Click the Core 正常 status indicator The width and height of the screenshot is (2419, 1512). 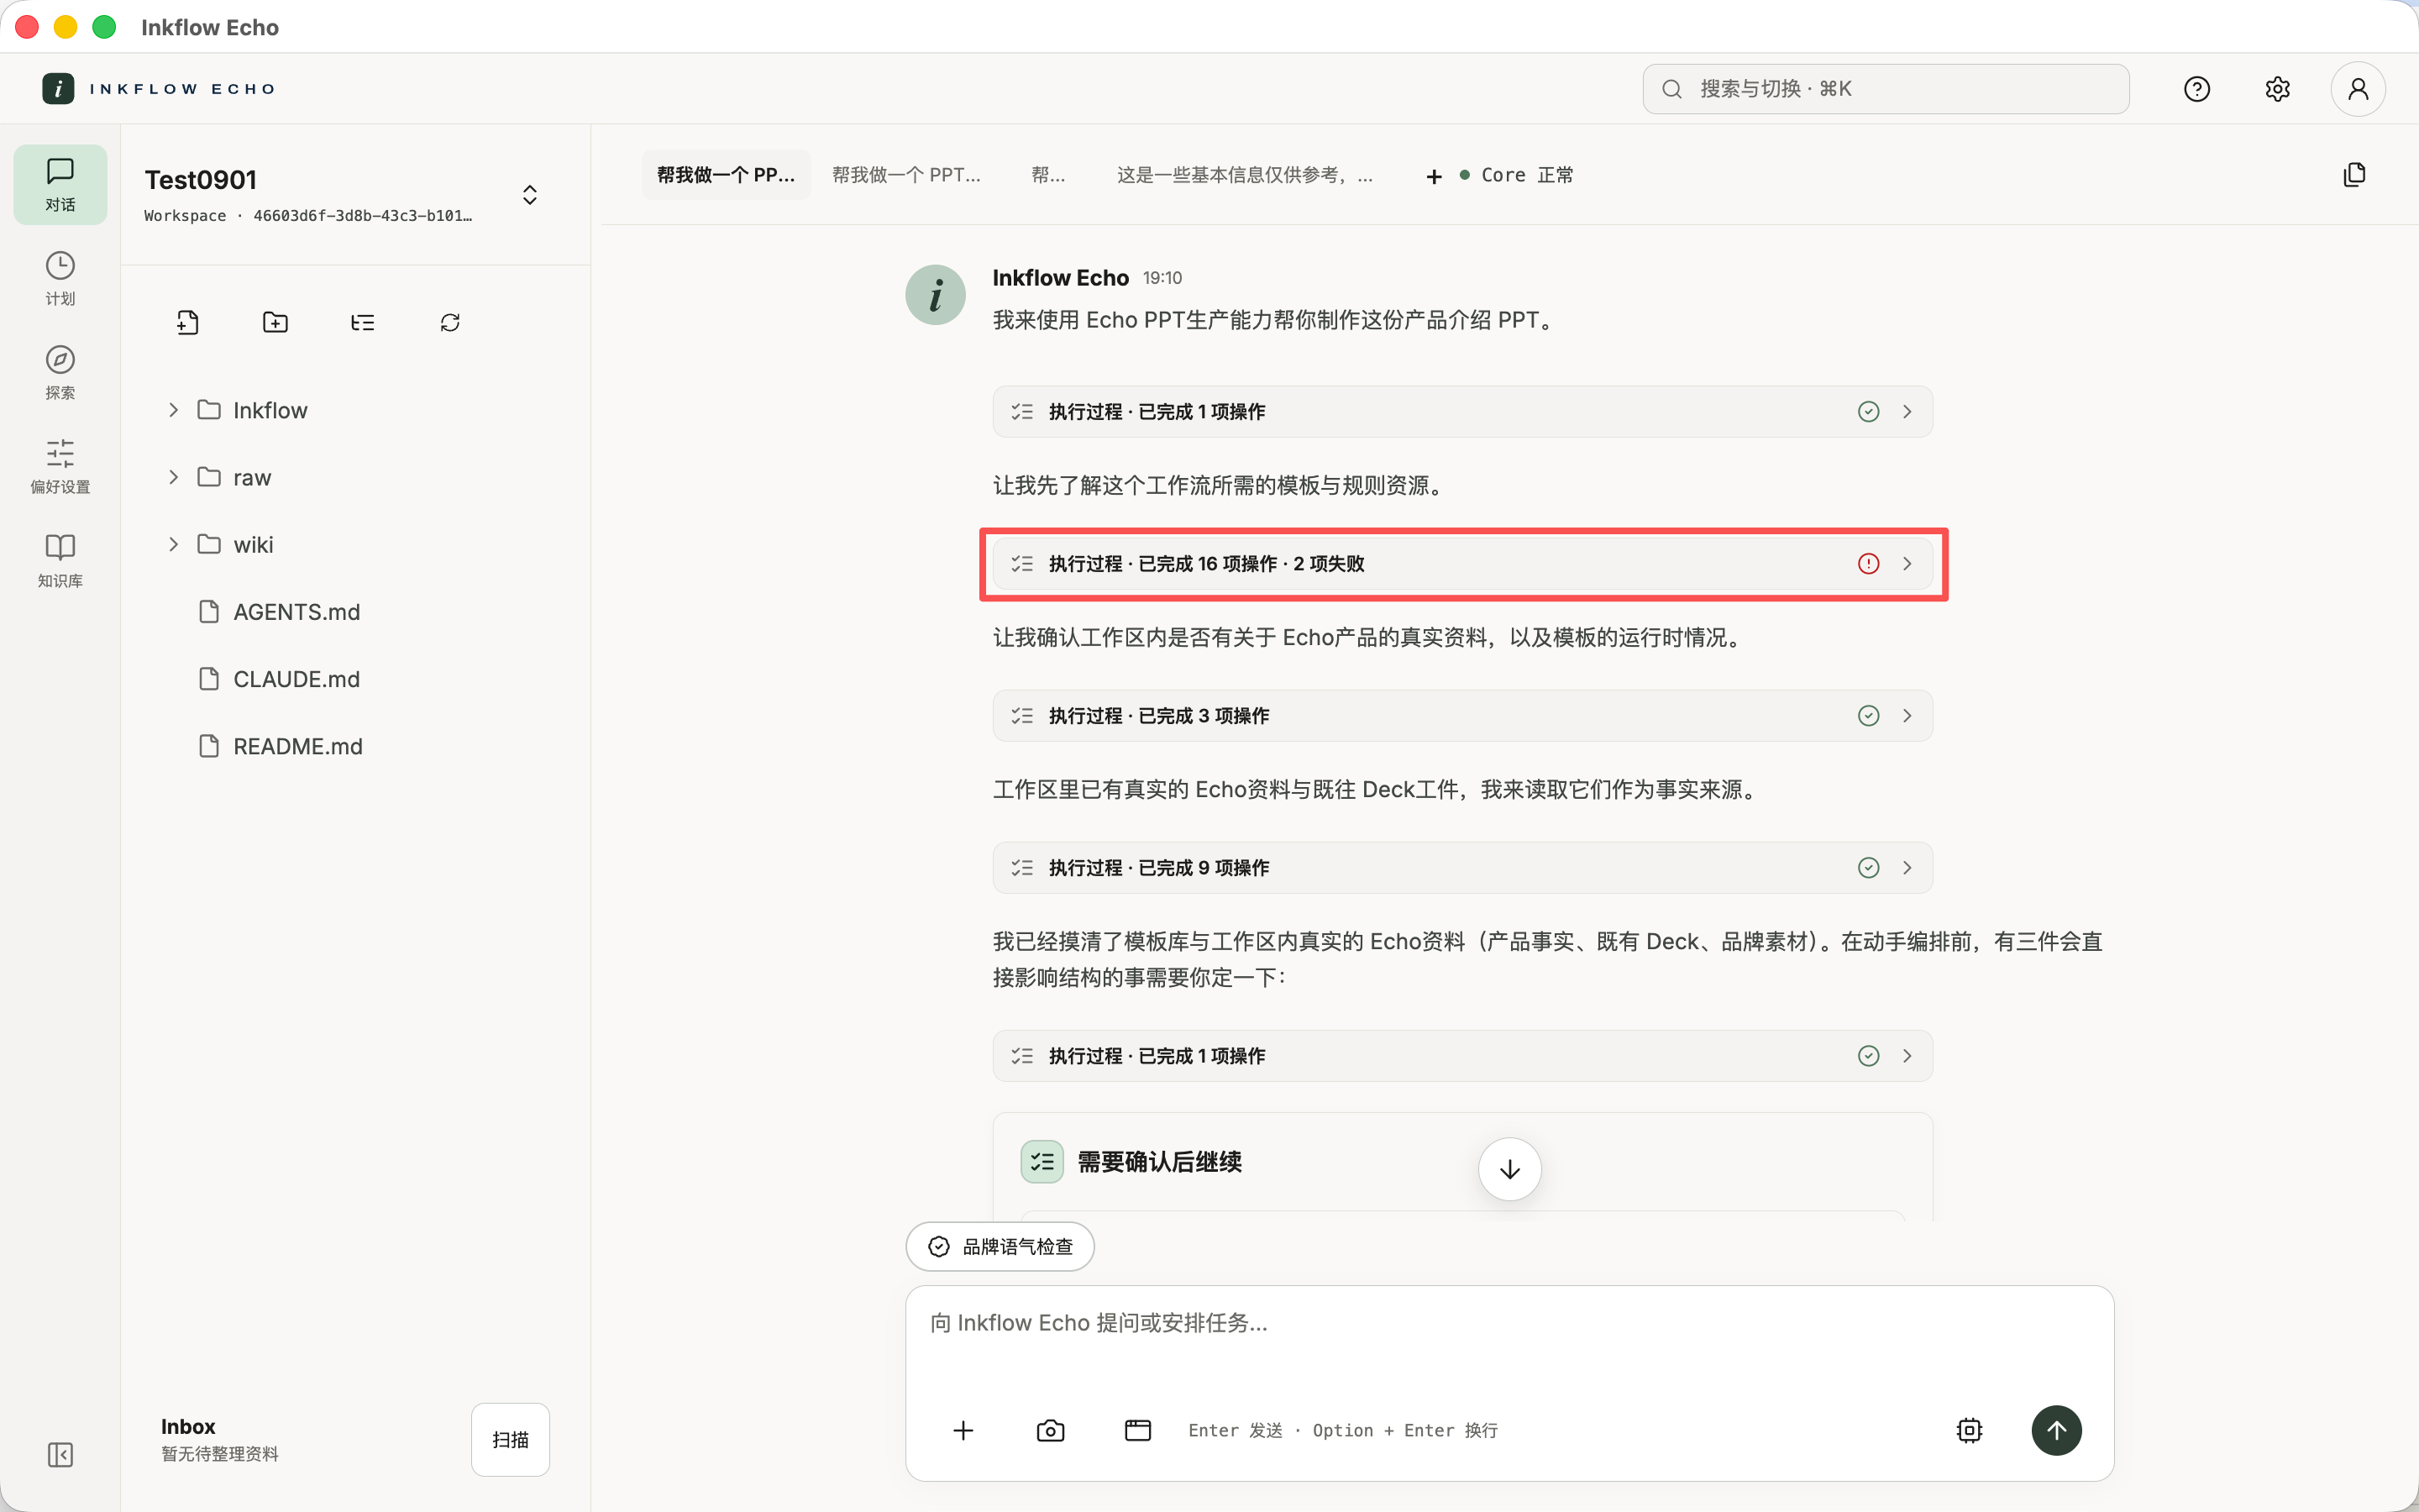(1516, 175)
